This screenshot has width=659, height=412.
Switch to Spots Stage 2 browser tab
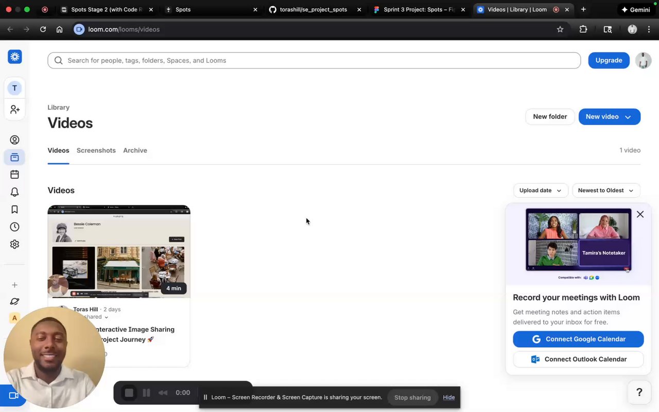pyautogui.click(x=107, y=9)
